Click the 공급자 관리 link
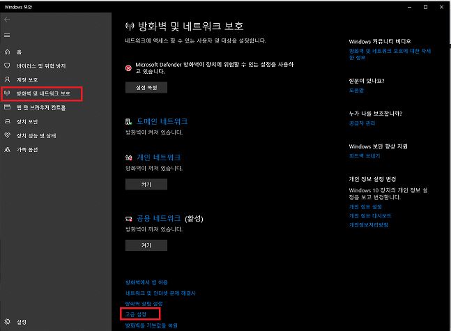451x331 pixels. click(362, 123)
